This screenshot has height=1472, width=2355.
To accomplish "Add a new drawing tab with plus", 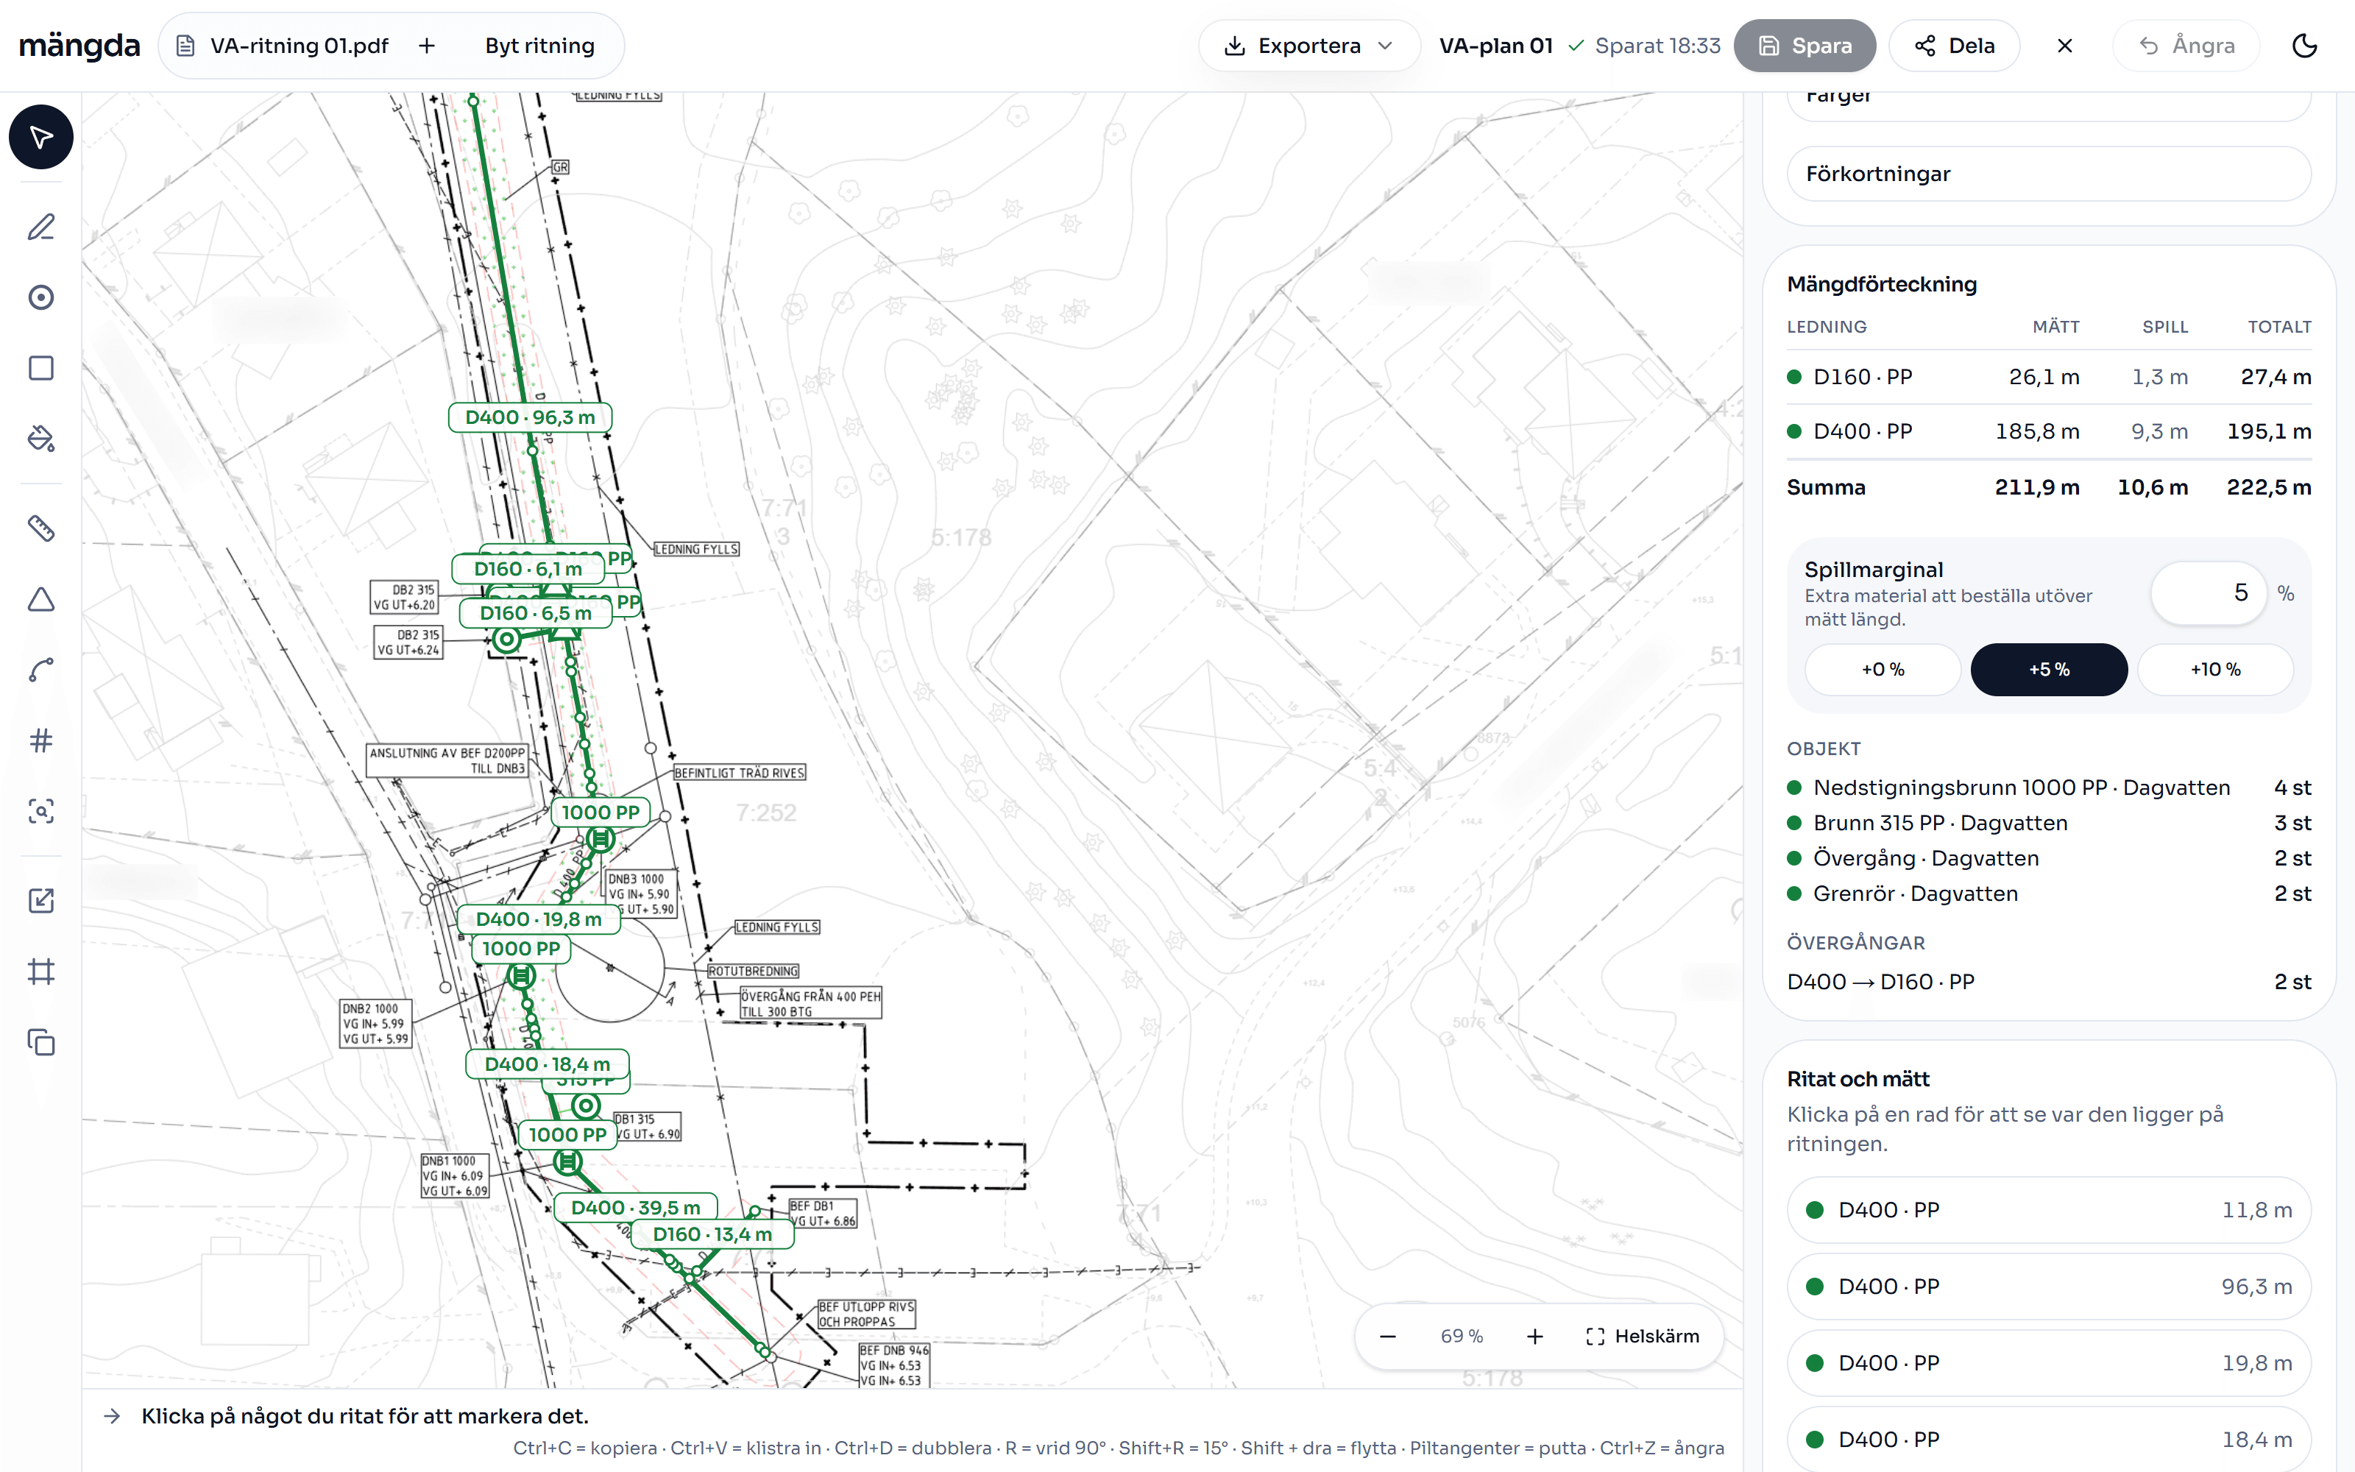I will click(426, 46).
